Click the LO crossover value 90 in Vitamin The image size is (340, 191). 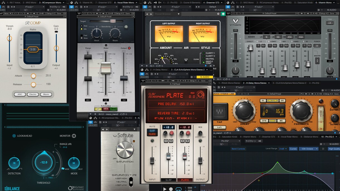tap(266, 37)
